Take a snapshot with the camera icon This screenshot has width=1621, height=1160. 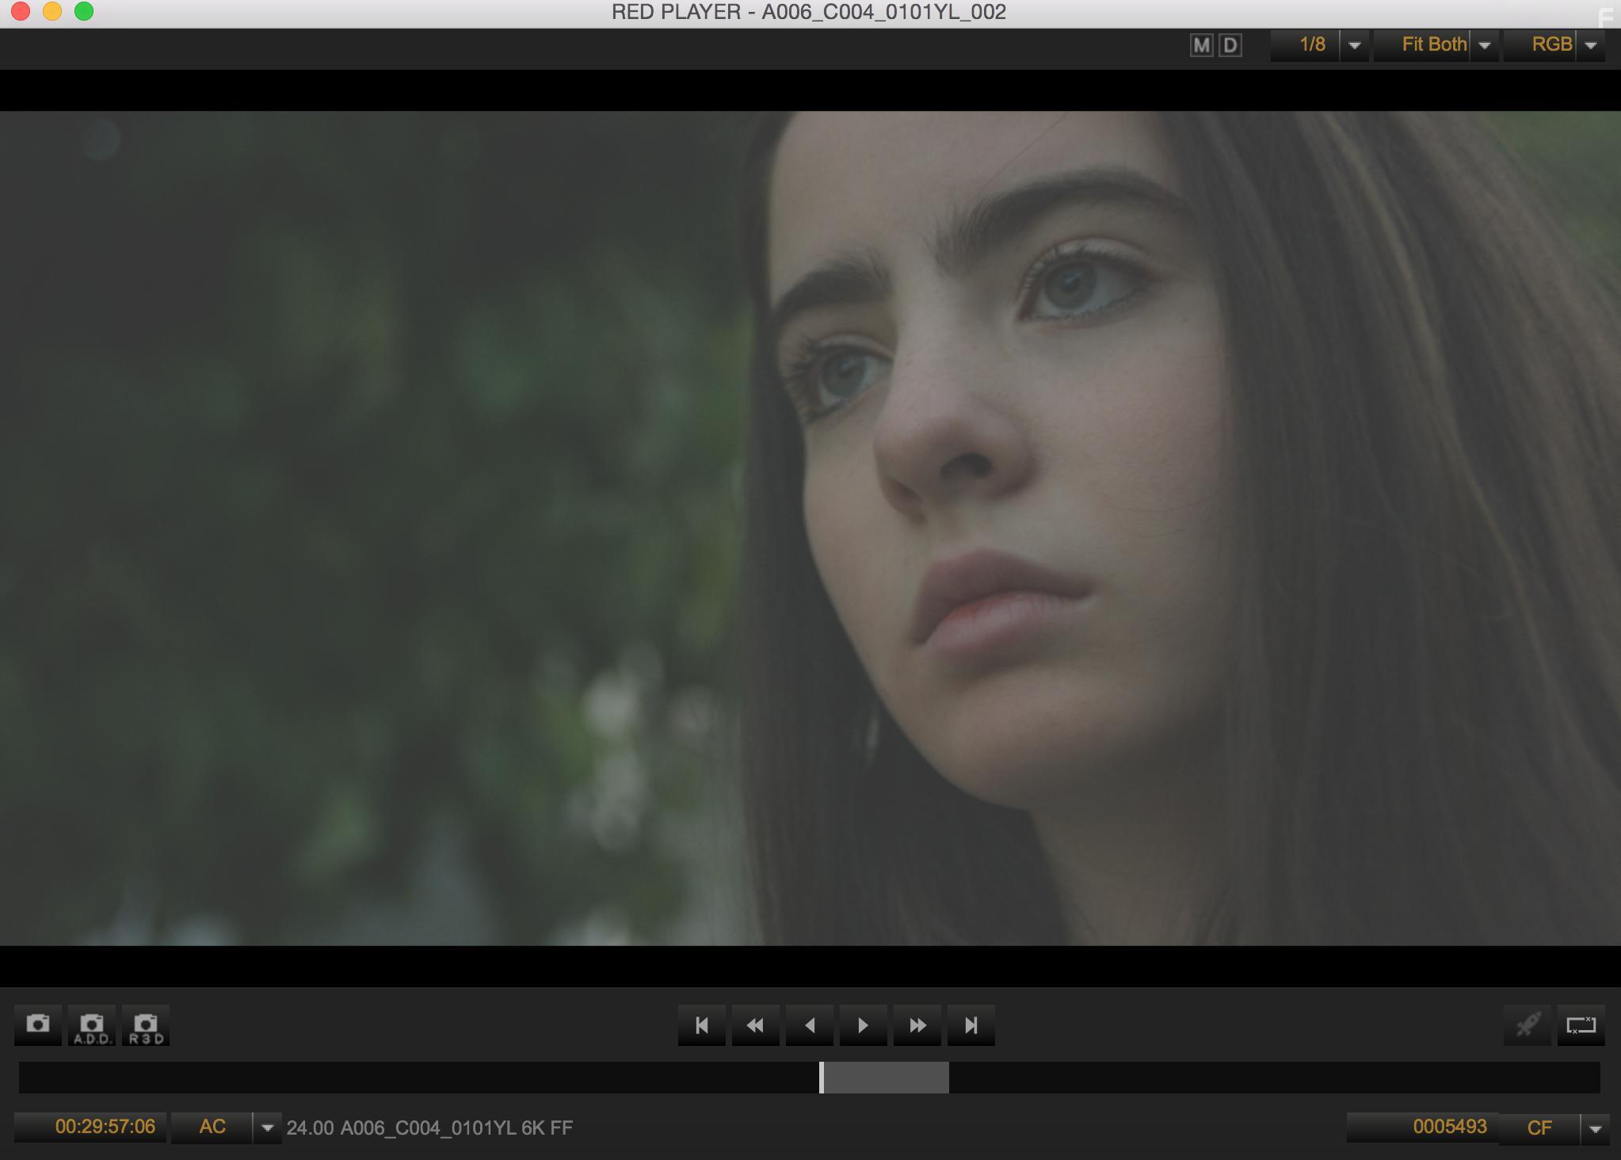coord(38,1025)
